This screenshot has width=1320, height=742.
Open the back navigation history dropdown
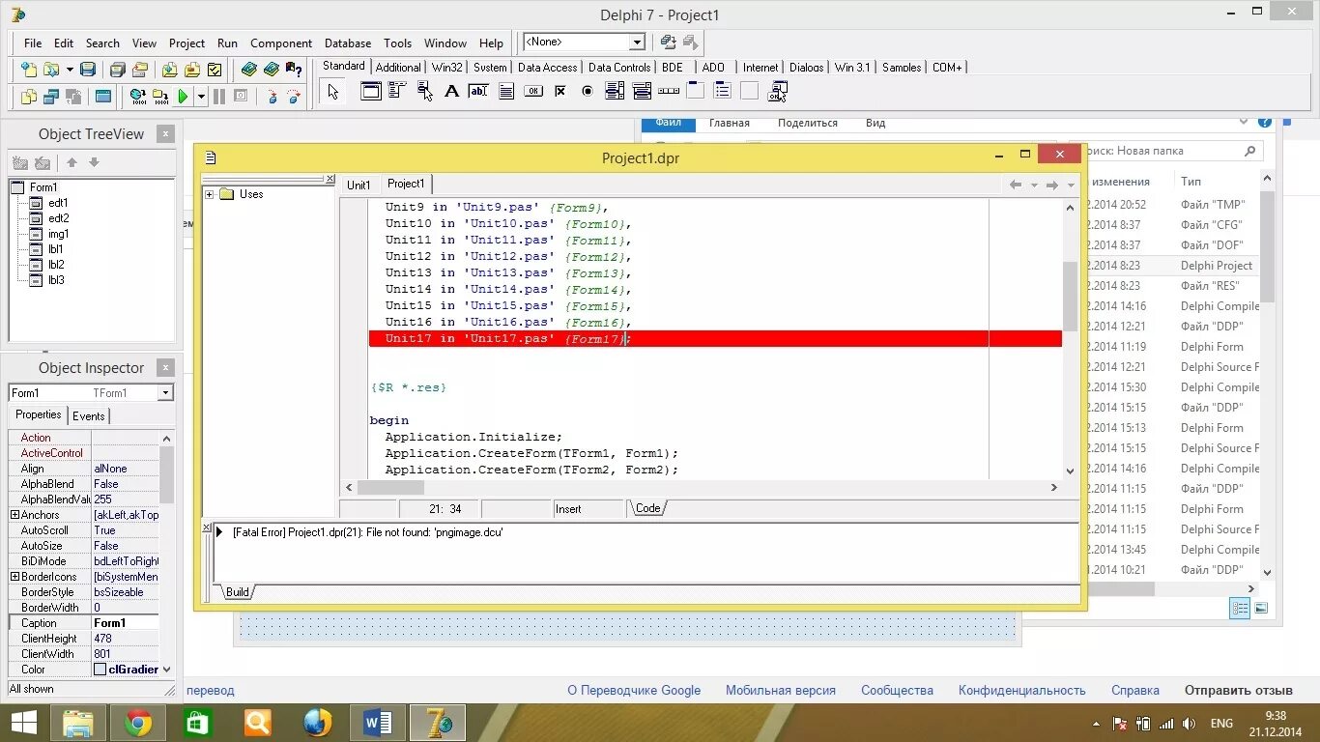pyautogui.click(x=1034, y=185)
